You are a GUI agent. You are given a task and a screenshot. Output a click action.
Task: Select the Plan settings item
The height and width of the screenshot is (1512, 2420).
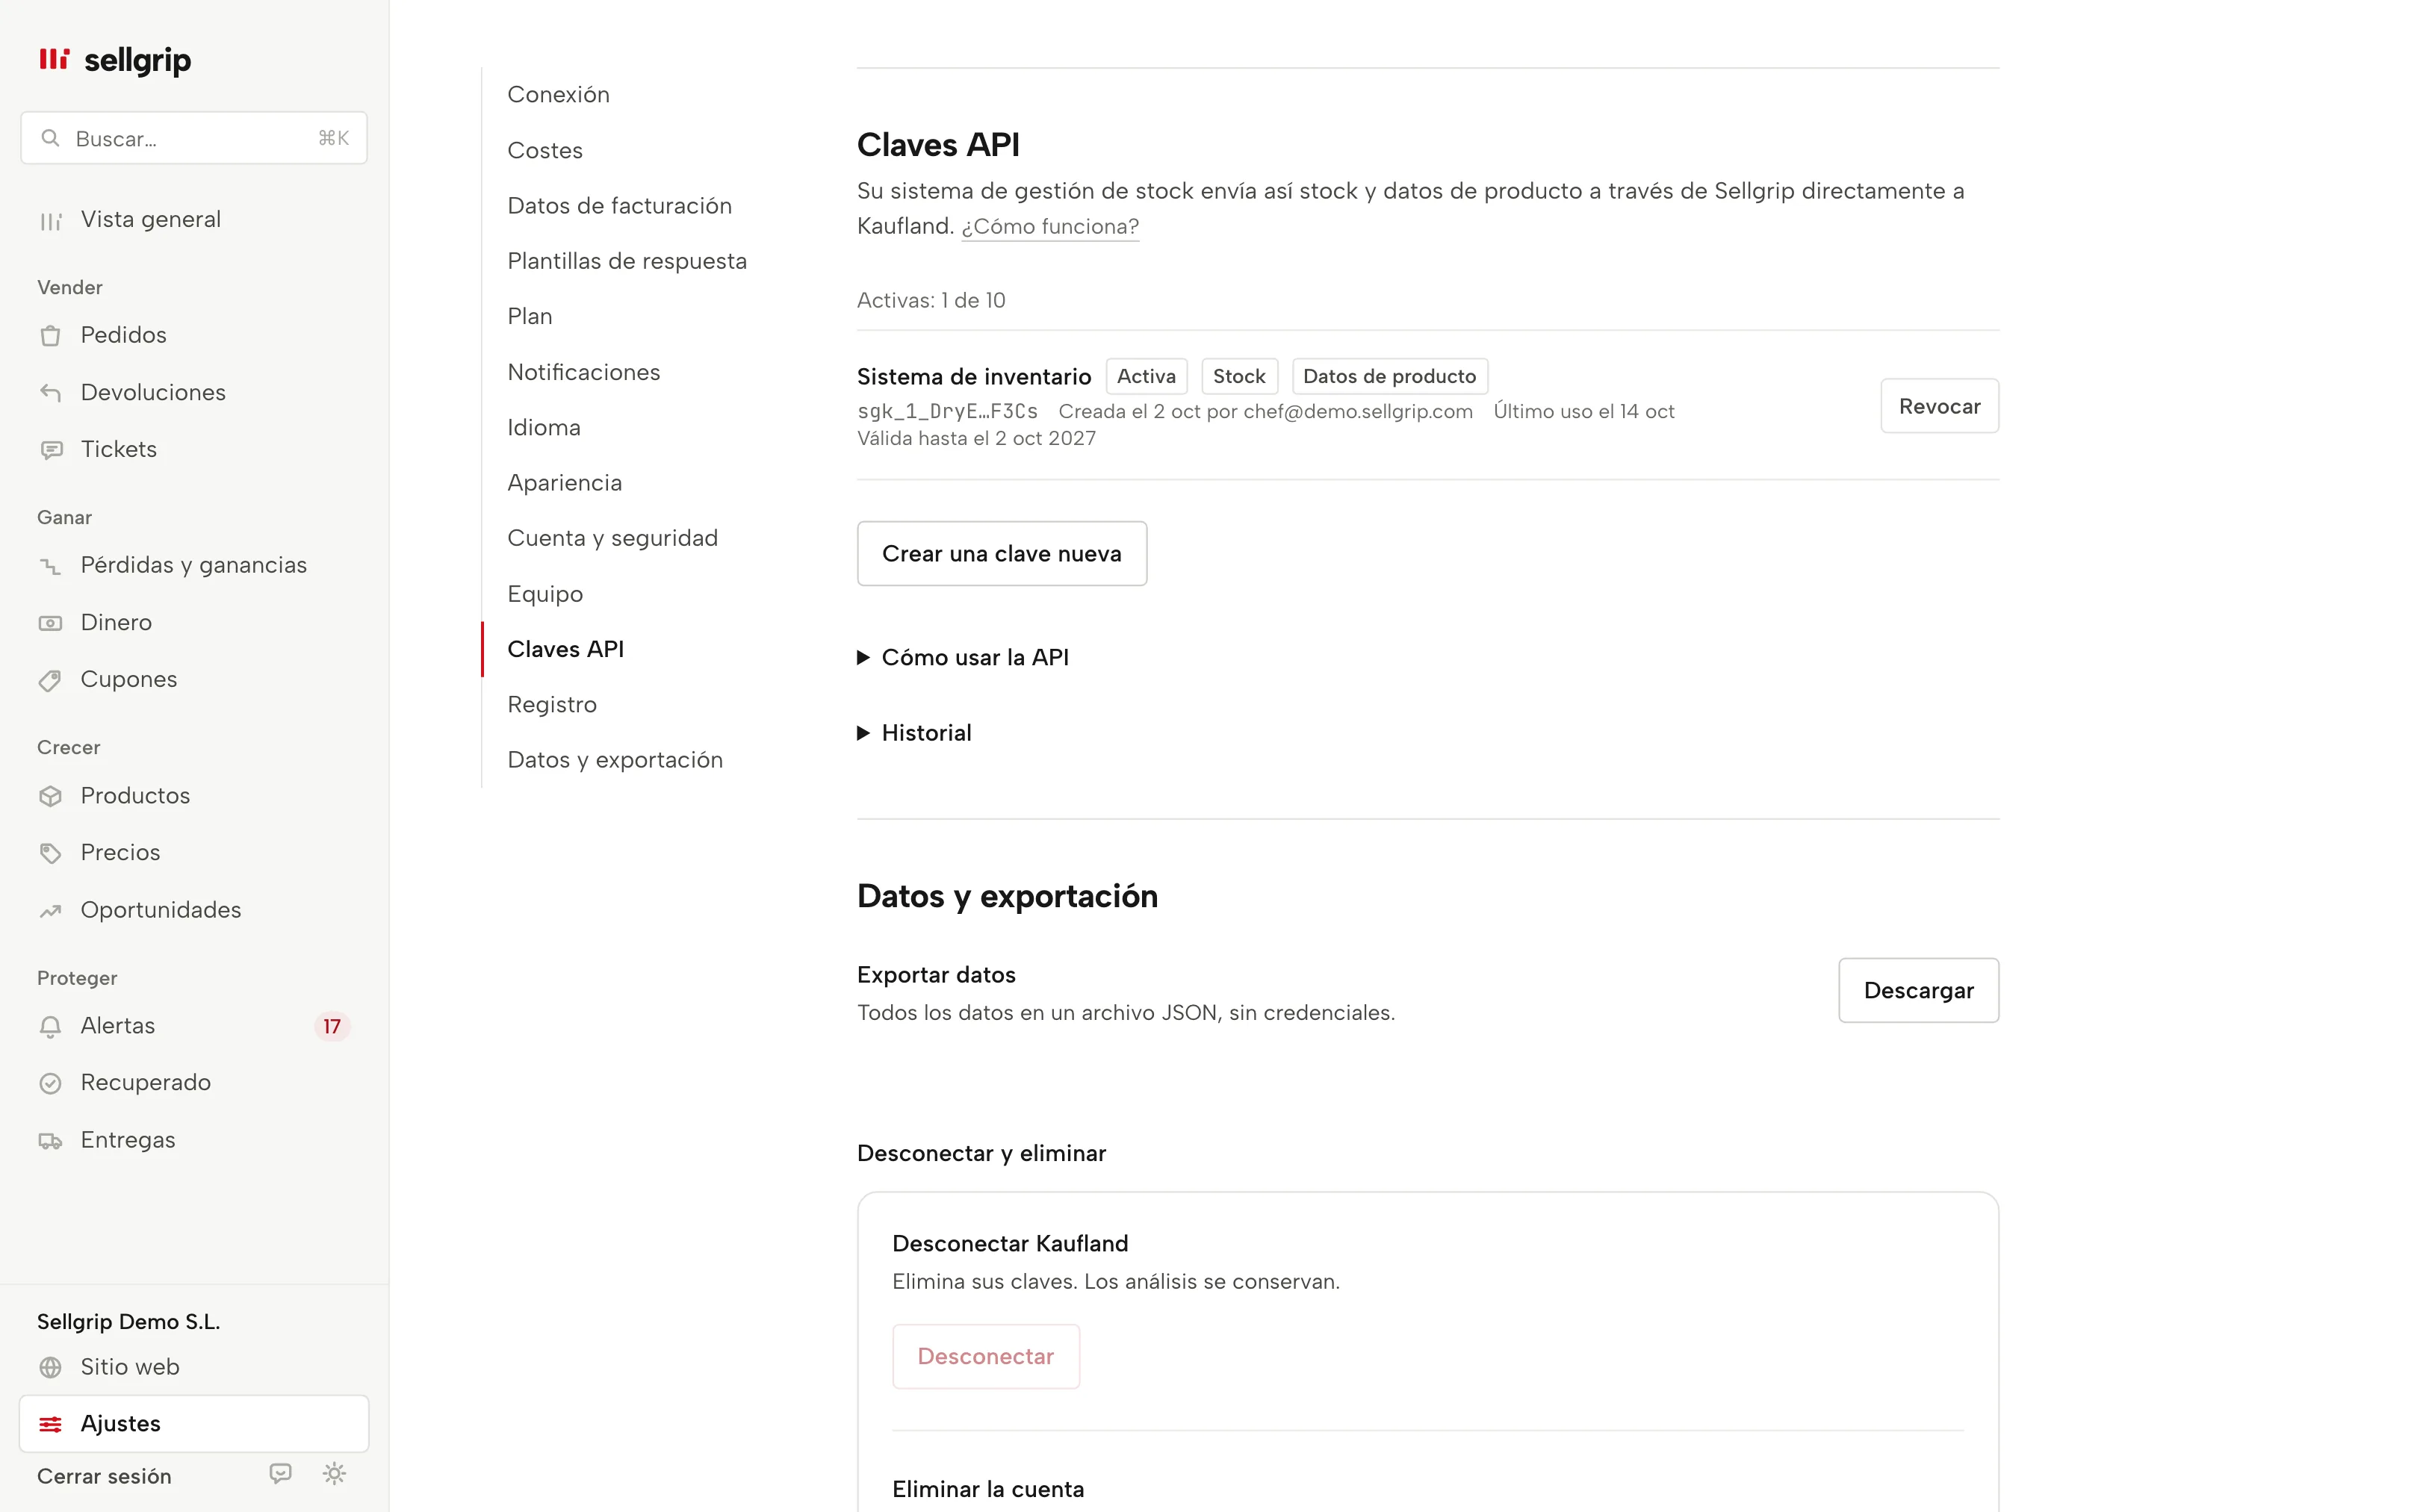[530, 316]
